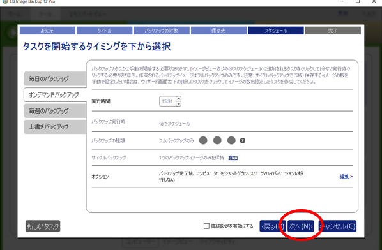Minimize the LB Image Backup window
Screen dimensions: 382x250
[342, 1]
